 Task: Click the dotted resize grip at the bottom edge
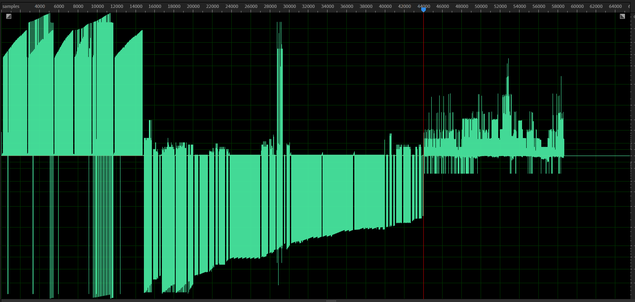331,300
